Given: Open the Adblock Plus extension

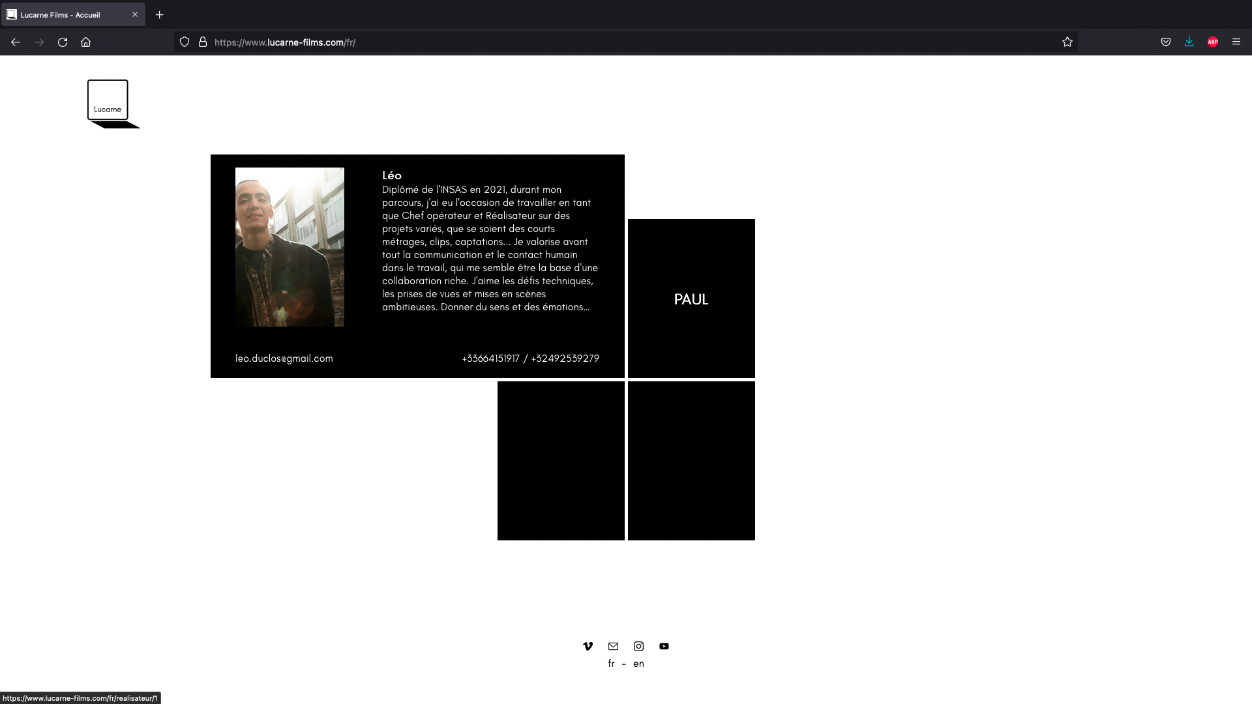Looking at the screenshot, I should (1213, 42).
